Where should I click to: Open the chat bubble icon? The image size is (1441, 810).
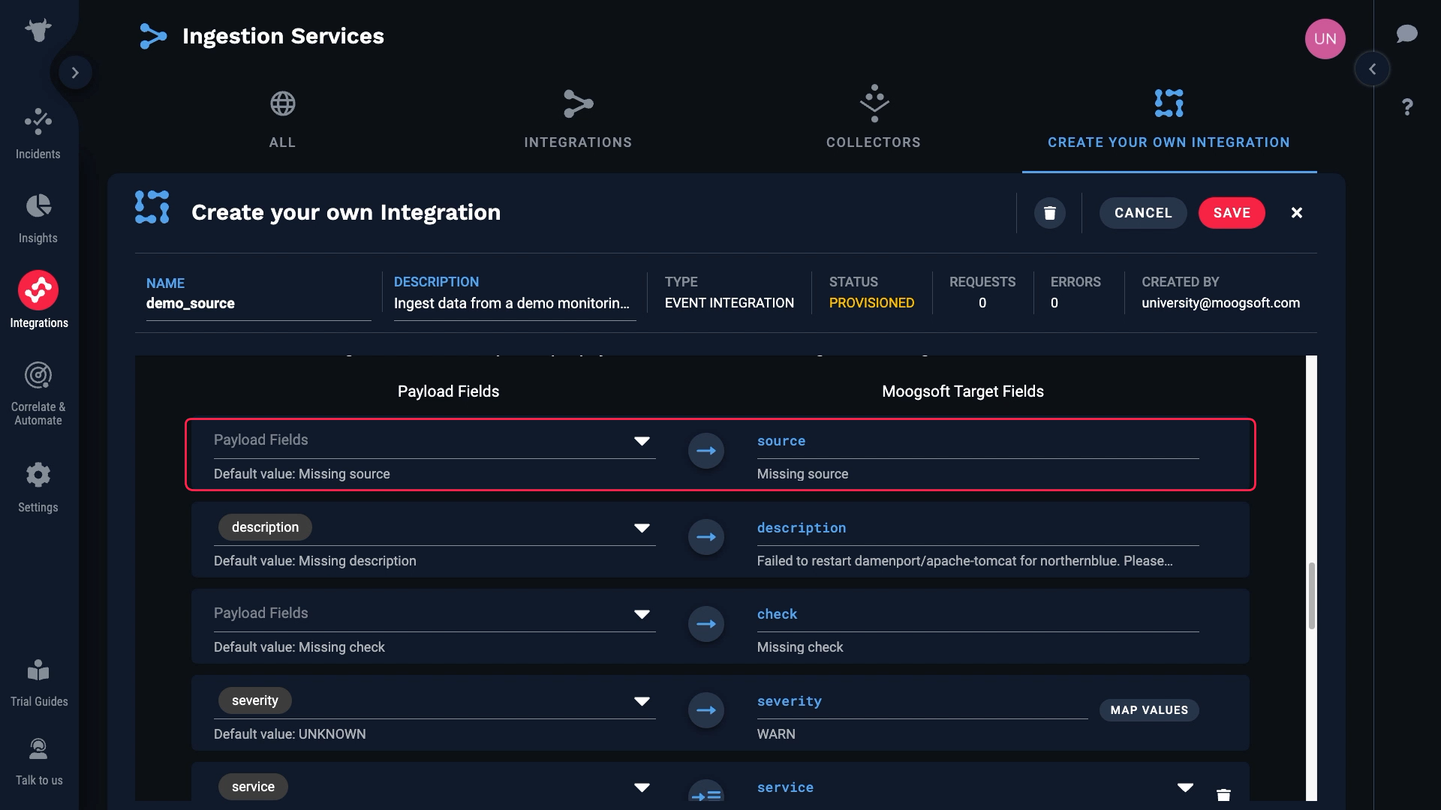1406,34
